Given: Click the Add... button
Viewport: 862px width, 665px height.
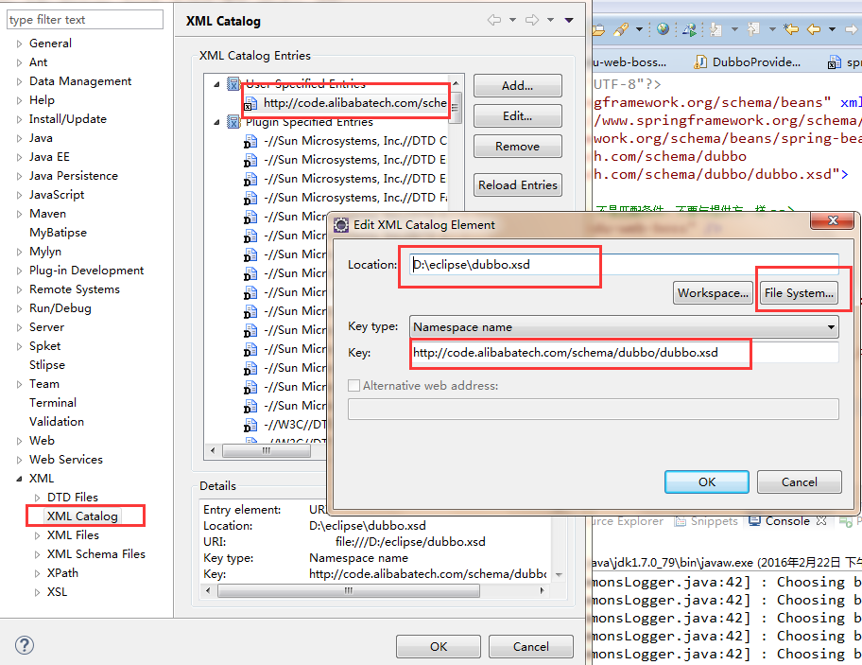Looking at the screenshot, I should 517,85.
